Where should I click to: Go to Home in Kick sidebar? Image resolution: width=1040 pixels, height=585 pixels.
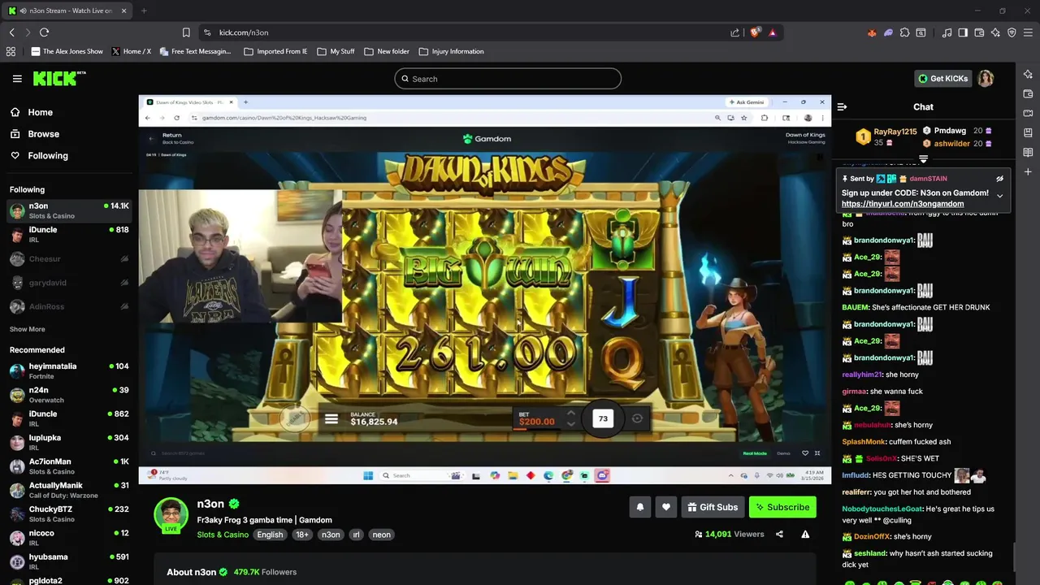(32, 112)
